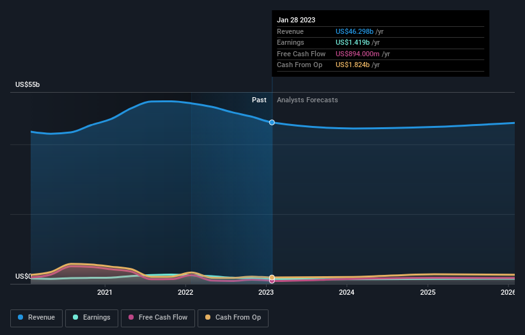Click the US$1.824b cash from op value
The height and width of the screenshot is (335, 525).
tap(353, 65)
